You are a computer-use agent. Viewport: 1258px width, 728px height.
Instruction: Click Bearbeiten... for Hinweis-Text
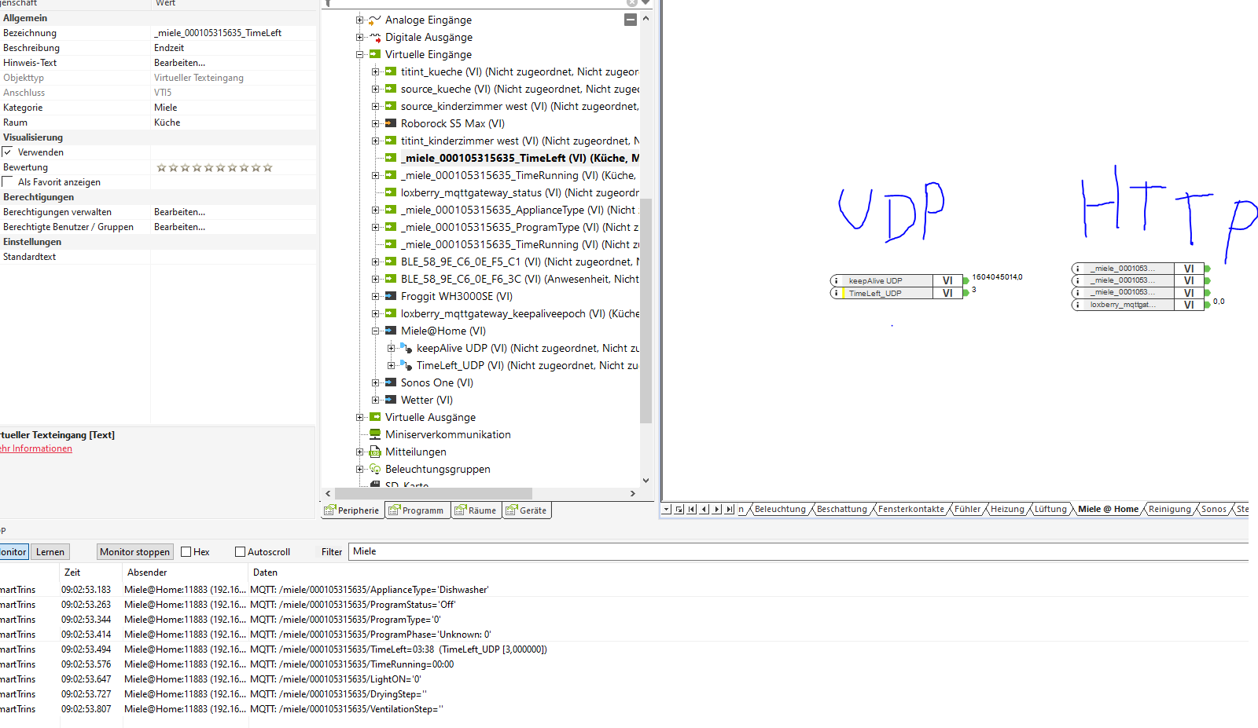tap(179, 63)
